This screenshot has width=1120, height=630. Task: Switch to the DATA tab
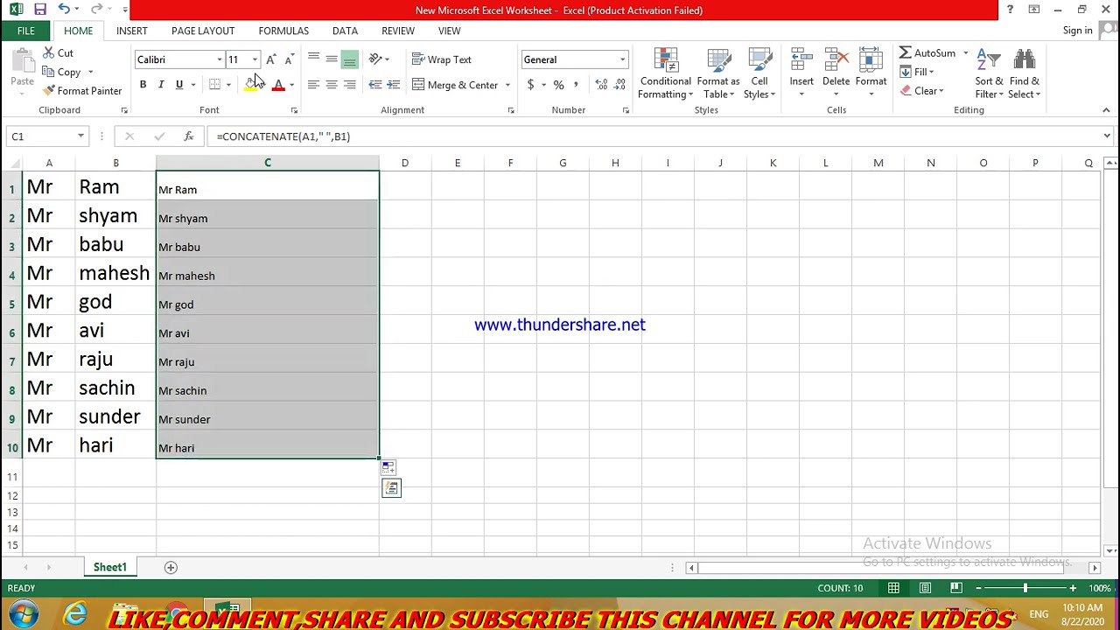(x=345, y=31)
